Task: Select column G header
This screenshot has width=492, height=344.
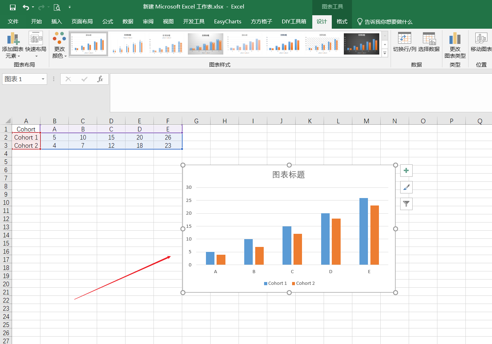Action: pyautogui.click(x=196, y=121)
